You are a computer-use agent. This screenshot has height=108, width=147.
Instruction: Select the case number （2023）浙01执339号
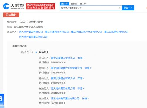click(x=31, y=22)
